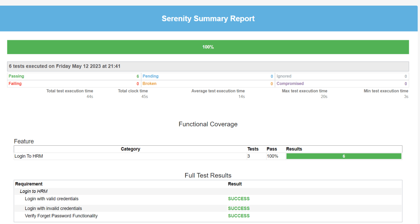Open Verify Forget Password Functionality test

point(61,216)
